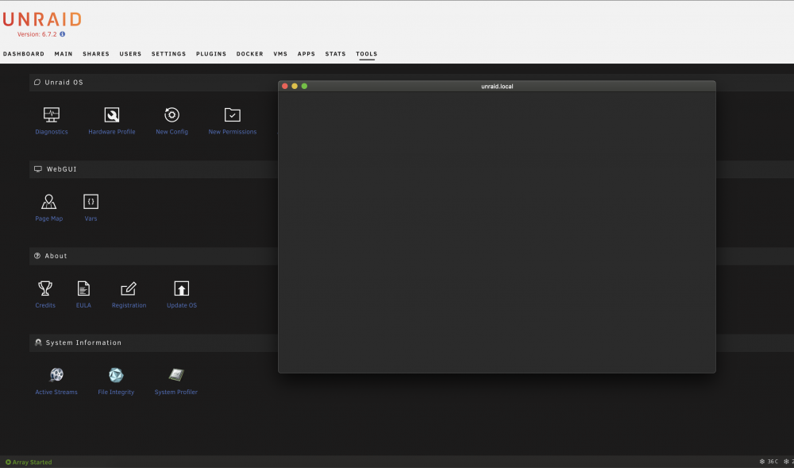This screenshot has width=794, height=468.
Task: Open the Settings menu
Action: pyautogui.click(x=168, y=54)
